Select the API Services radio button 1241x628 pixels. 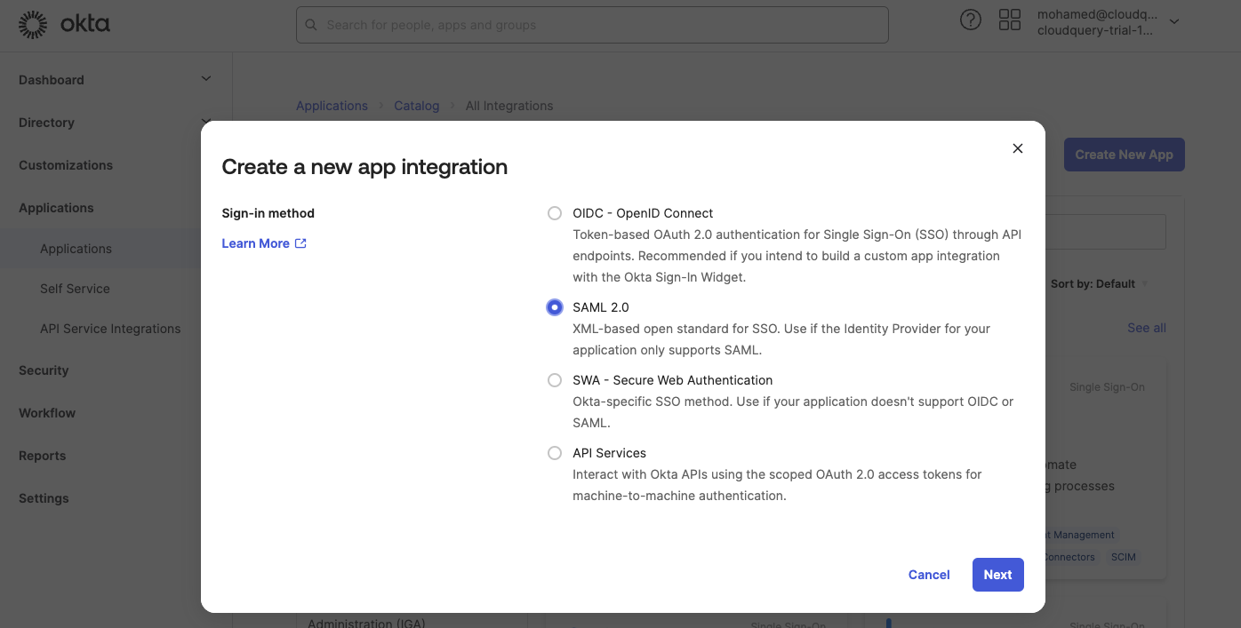555,453
